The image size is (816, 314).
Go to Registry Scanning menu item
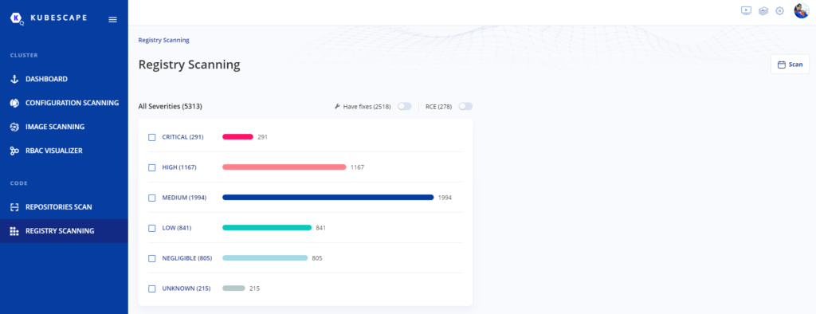pos(64,230)
